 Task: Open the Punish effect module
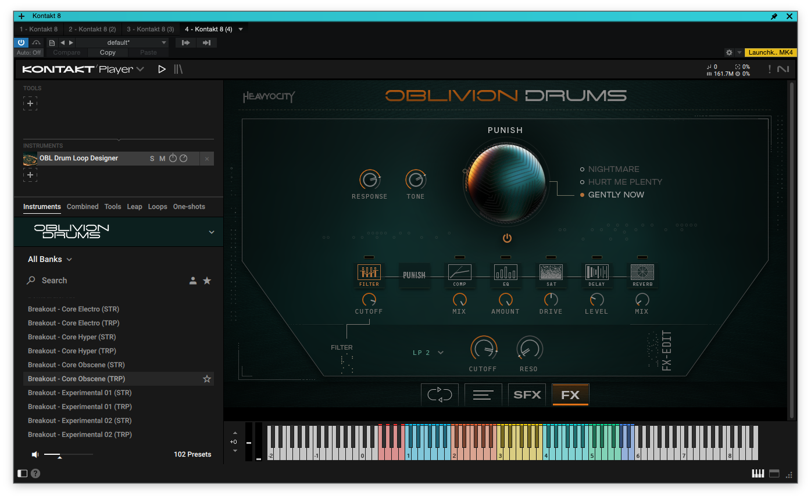pyautogui.click(x=415, y=275)
